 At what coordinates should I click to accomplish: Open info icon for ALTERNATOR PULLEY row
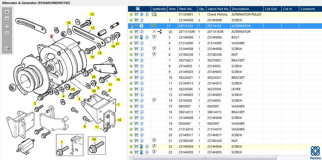tap(147, 15)
